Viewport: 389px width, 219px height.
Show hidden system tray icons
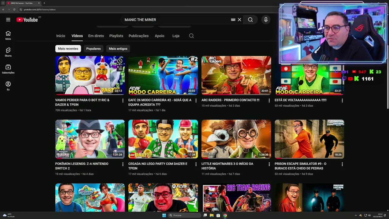pyautogui.click(x=356, y=215)
